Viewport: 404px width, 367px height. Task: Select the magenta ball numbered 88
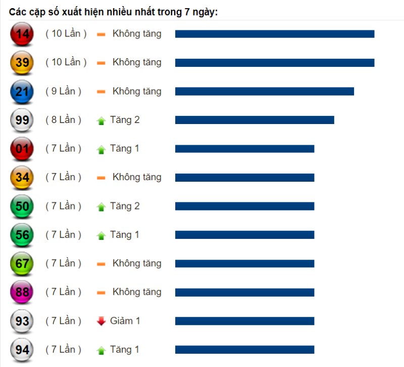coord(22,292)
